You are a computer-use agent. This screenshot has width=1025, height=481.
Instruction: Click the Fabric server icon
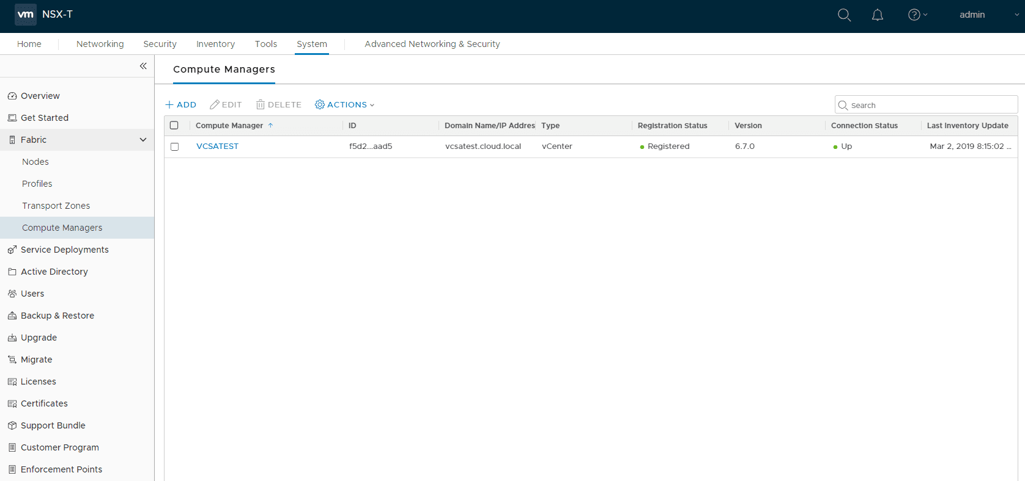(x=12, y=140)
